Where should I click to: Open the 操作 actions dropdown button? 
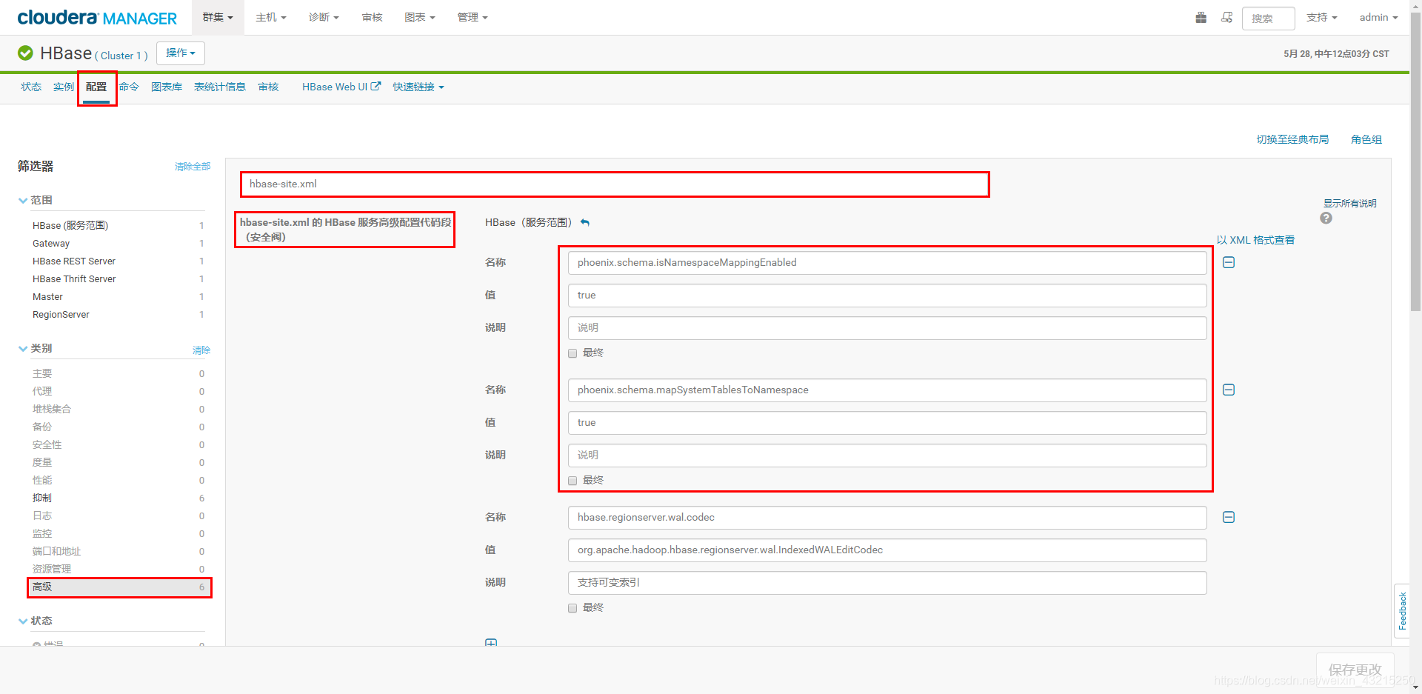pyautogui.click(x=181, y=53)
